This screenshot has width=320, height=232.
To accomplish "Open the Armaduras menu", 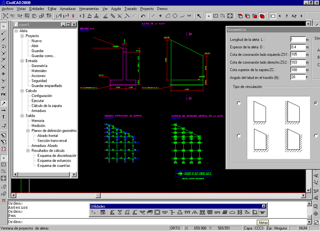I will click(x=67, y=8).
